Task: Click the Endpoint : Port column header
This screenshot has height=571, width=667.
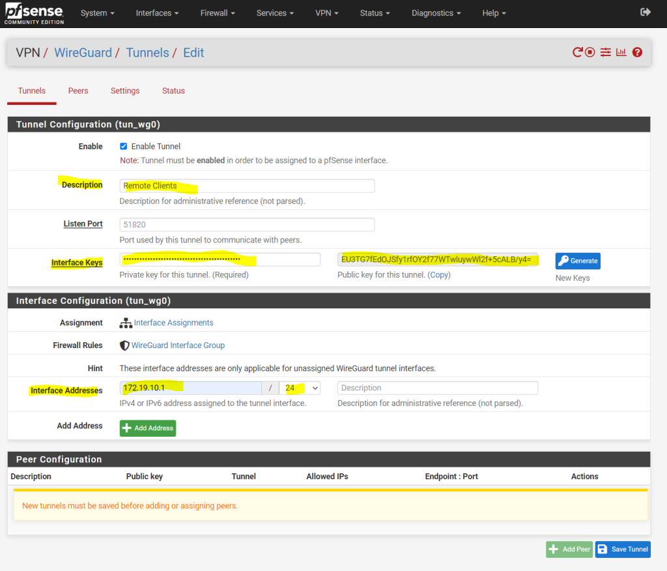Action: coord(451,476)
